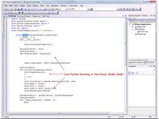
Task: Switch to the Program.py tab
Action: [36, 16]
